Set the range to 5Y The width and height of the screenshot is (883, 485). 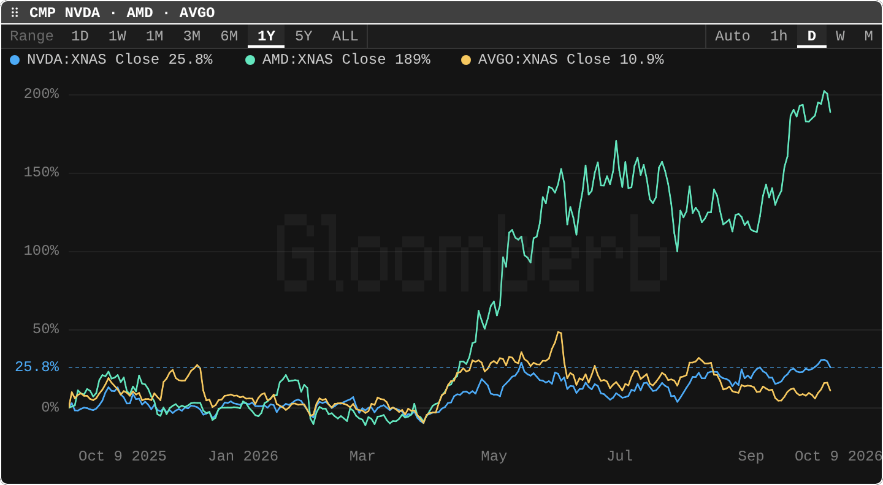(304, 36)
